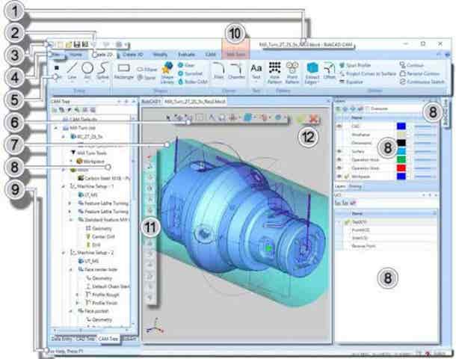Toggle visibility of the CAD layer
Screen dimensions: 456x359
[x=338, y=126]
